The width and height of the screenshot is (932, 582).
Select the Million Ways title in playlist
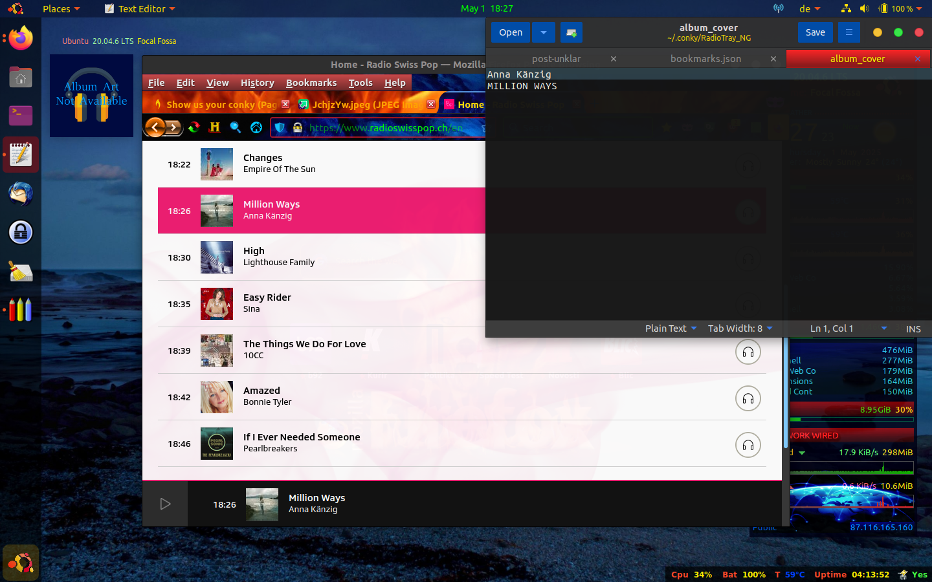[x=271, y=204]
